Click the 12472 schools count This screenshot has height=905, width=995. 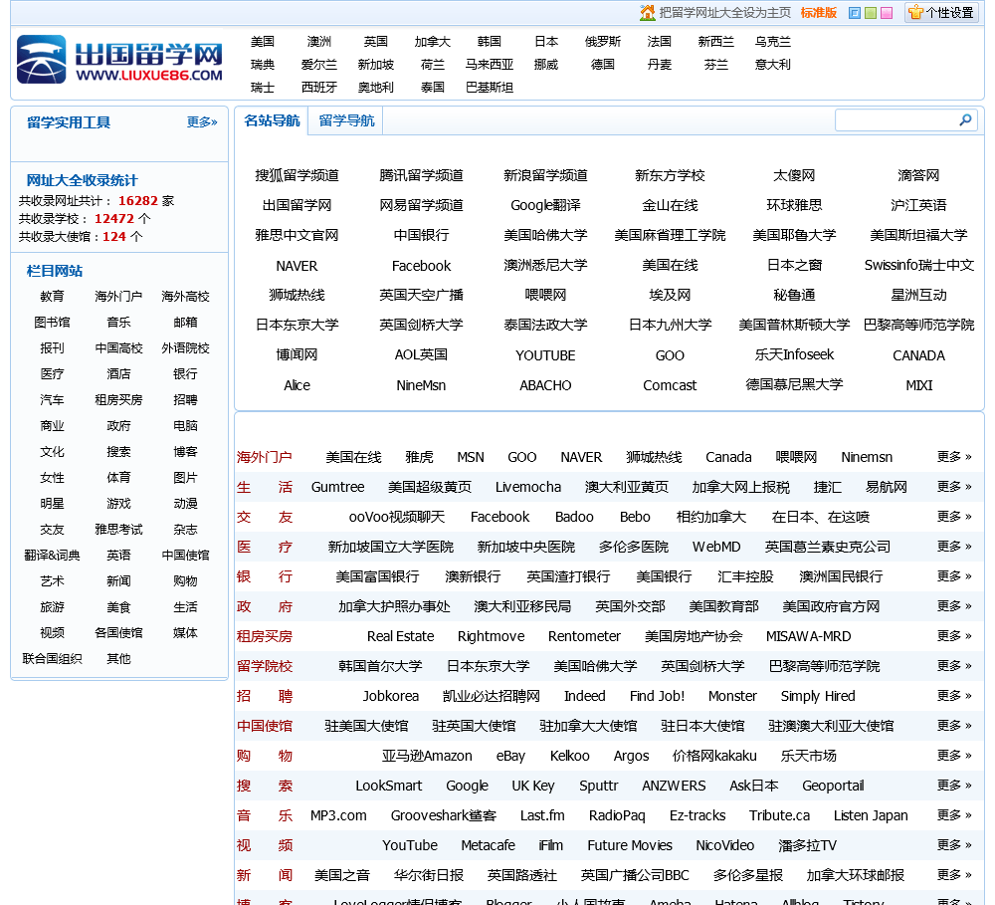point(114,218)
